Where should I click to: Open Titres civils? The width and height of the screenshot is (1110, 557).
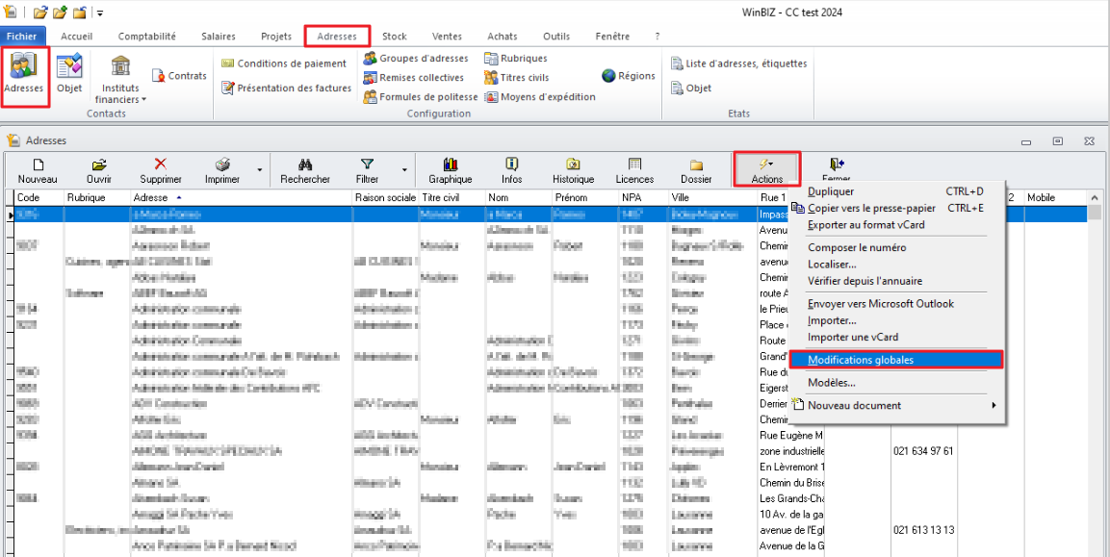pyautogui.click(x=517, y=77)
